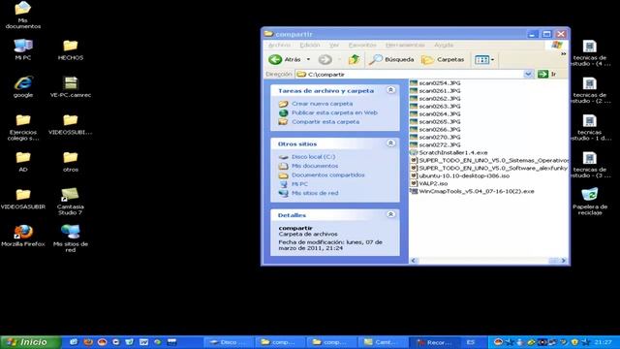Open the Atrás history dropdown arrow
Image resolution: width=620 pixels, height=349 pixels.
[x=308, y=60]
